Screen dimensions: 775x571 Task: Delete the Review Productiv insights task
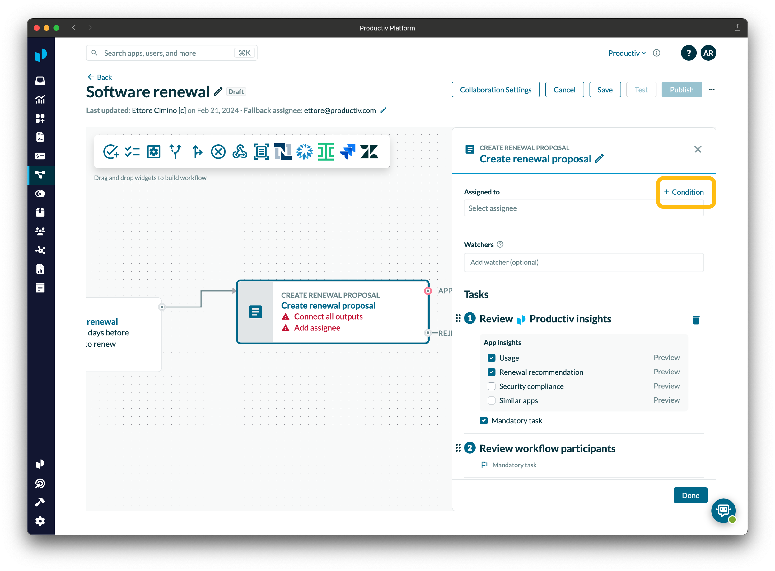coord(696,320)
